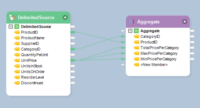Select the Discontinued field
200x108 pixels.
[x=32, y=83]
